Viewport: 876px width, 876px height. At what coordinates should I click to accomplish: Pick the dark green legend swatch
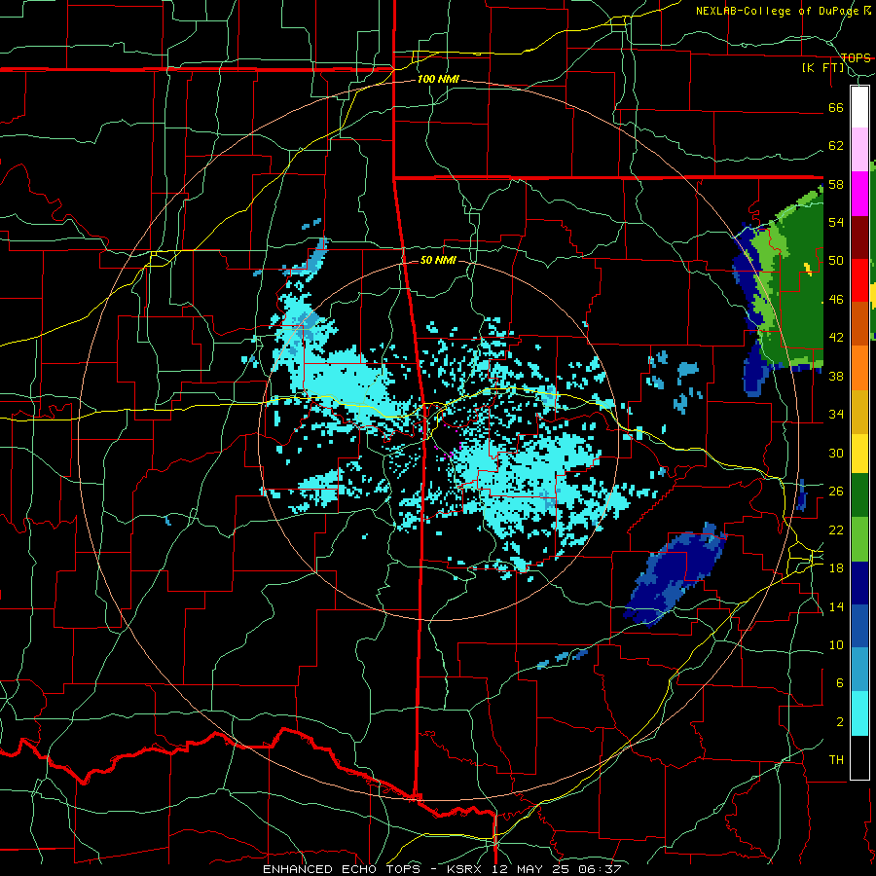pyautogui.click(x=859, y=495)
